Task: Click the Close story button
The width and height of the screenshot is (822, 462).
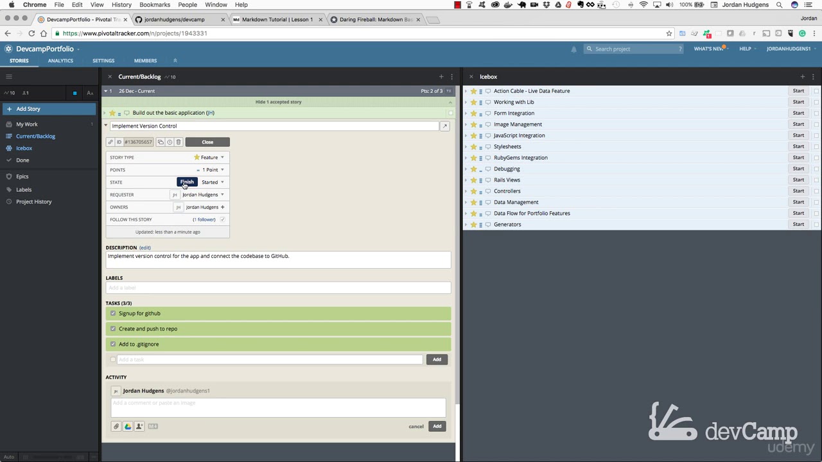Action: point(207,142)
